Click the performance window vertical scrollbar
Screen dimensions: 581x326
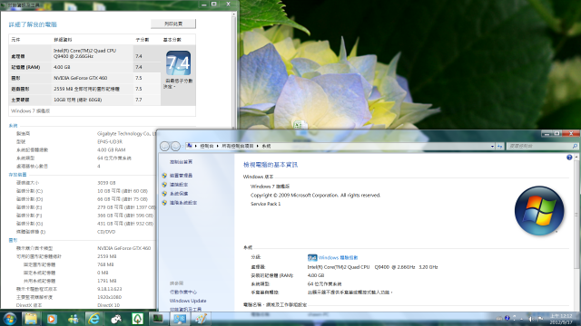234,71
